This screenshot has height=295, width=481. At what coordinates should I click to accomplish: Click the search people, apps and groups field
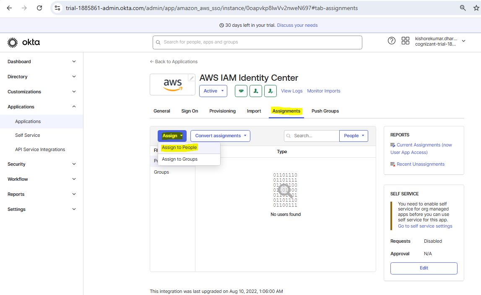(257, 42)
